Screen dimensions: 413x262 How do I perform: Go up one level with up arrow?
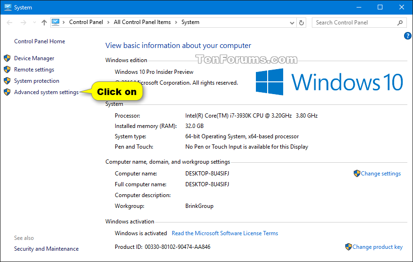pyautogui.click(x=44, y=23)
